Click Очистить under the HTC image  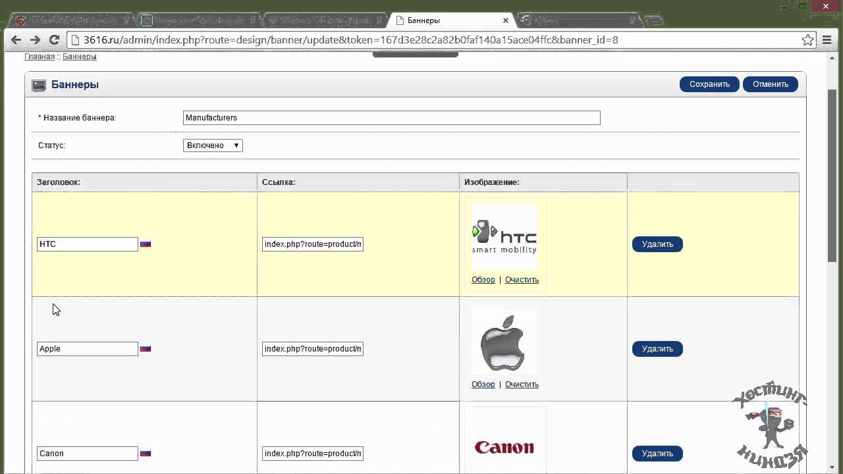[x=522, y=280]
